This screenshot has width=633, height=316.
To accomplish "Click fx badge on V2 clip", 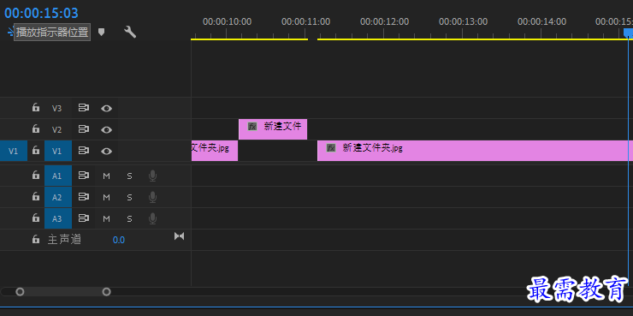I will pos(252,127).
